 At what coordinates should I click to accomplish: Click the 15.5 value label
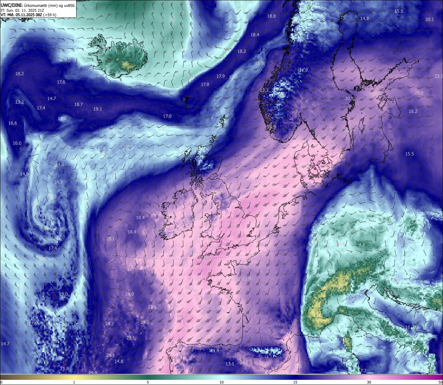click(409, 154)
